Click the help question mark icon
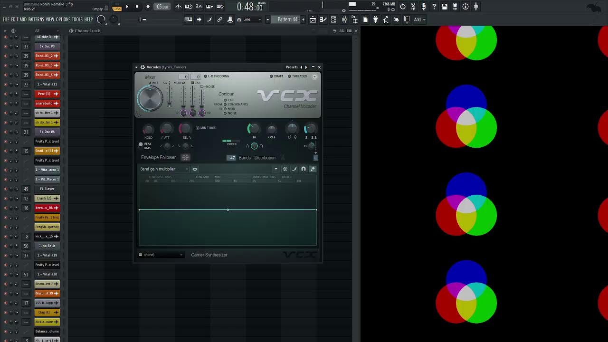 pos(434,7)
